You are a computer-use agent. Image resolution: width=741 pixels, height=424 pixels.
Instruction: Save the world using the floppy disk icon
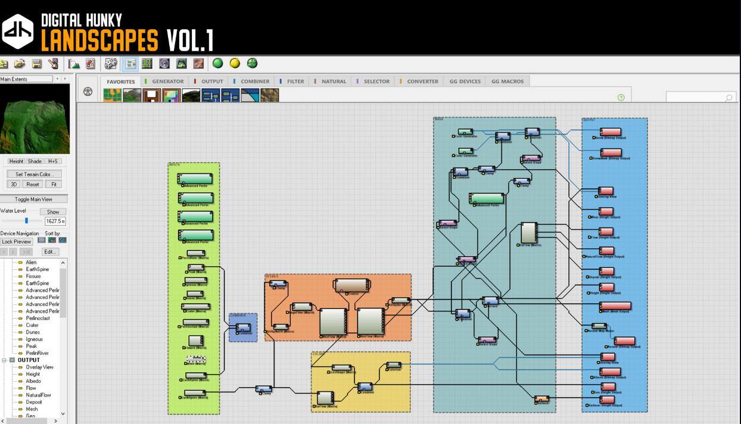(36, 63)
